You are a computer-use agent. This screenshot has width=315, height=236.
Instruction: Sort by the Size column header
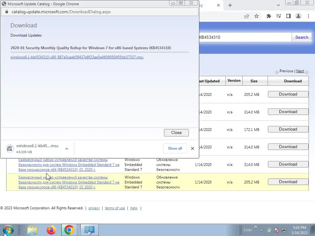click(254, 81)
